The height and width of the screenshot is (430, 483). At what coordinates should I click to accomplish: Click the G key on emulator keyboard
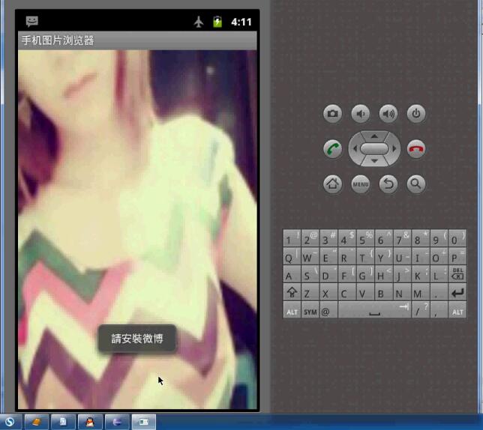365,274
